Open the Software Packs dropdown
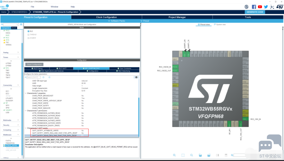This screenshot has width=284, height=161. (x=116, y=21)
